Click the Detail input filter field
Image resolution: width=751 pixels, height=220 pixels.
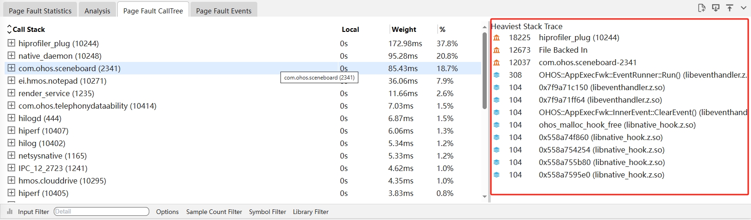(x=102, y=212)
